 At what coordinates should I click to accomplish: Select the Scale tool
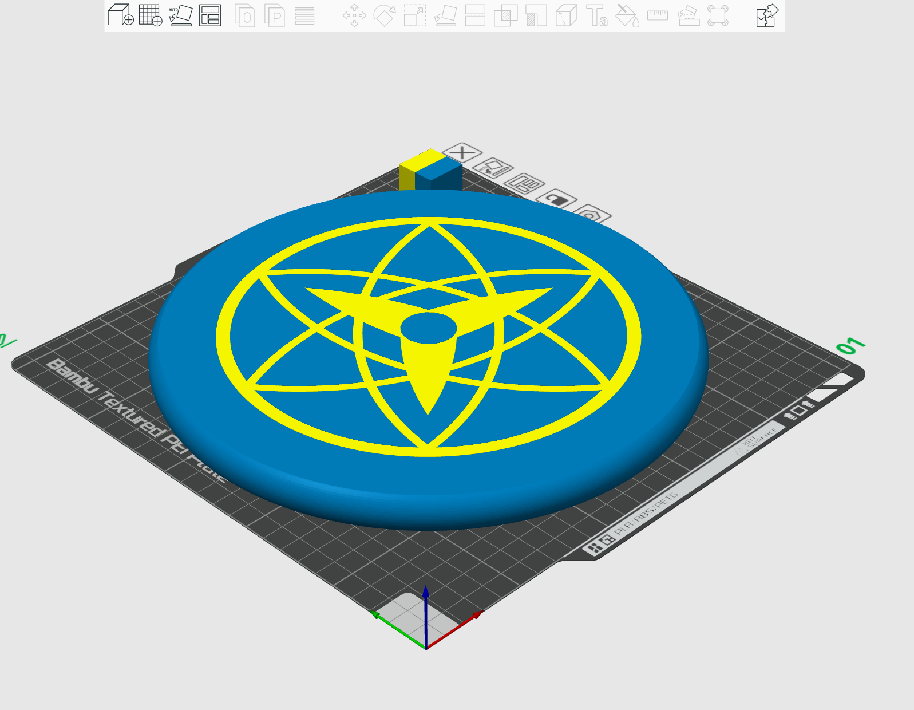pos(415,15)
